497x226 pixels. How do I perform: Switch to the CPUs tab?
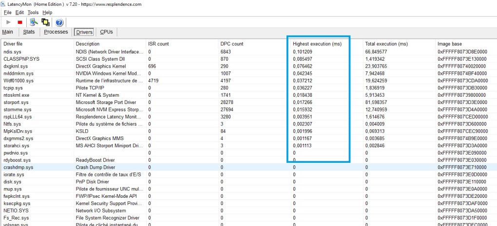pos(106,32)
